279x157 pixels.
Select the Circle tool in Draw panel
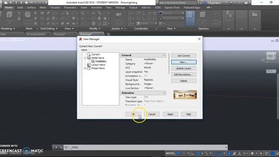(74, 18)
